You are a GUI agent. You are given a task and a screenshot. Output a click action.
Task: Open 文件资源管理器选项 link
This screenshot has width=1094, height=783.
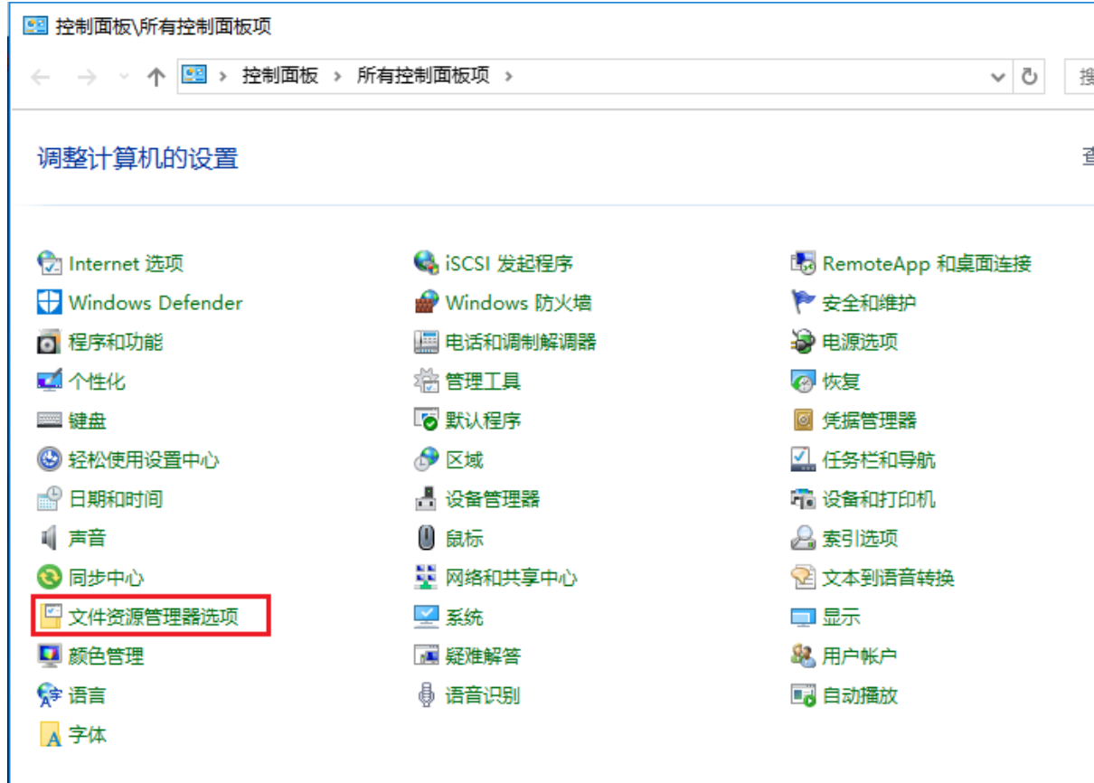[154, 618]
